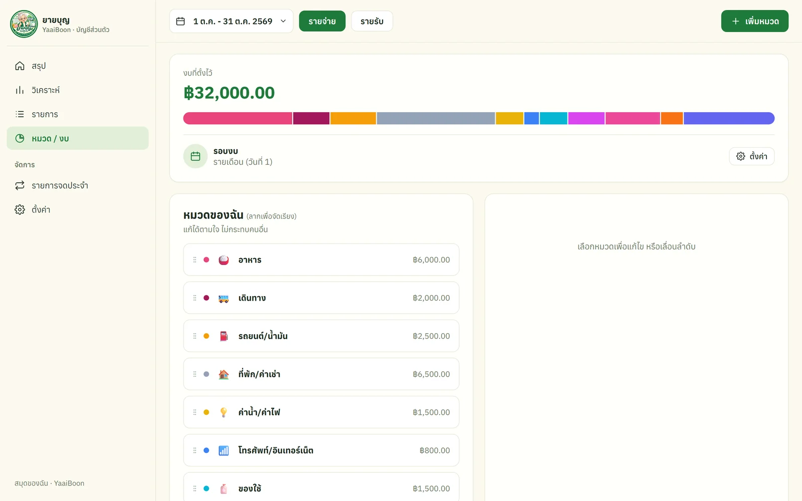Click the repeat icon beside รายการจดประจำ
This screenshot has height=501, width=802.
point(20,185)
